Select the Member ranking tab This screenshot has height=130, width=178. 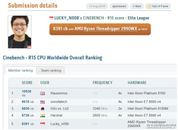coord(20,70)
